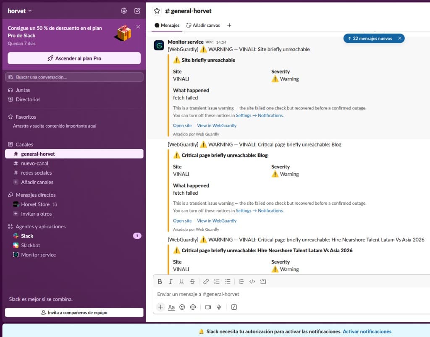Open Slackbot conversation
This screenshot has width=430, height=337.
pos(30,245)
